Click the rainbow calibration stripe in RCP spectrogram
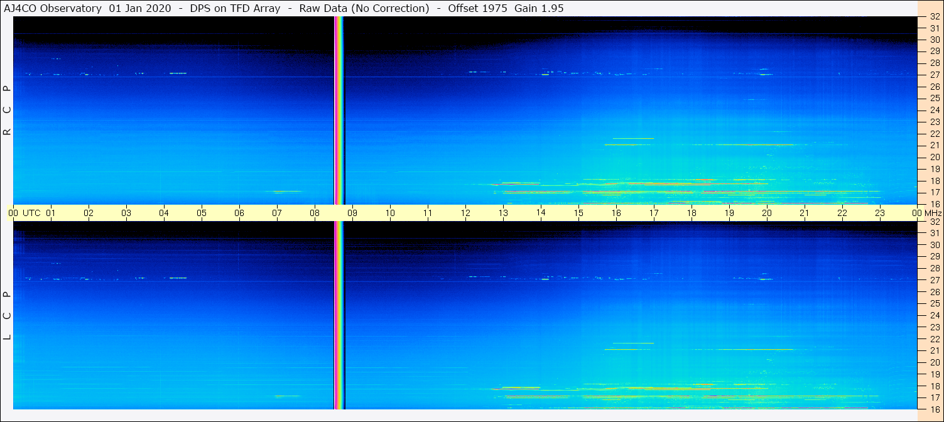This screenshot has height=422, width=944. point(339,111)
